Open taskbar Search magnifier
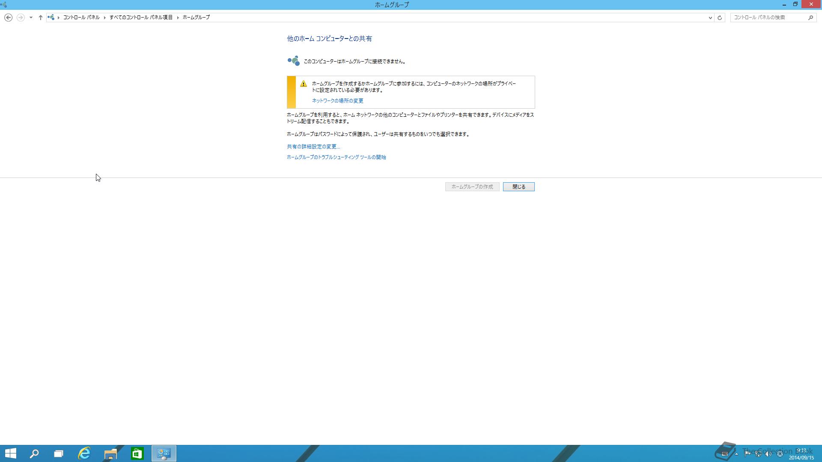The height and width of the screenshot is (462, 822). [x=34, y=453]
